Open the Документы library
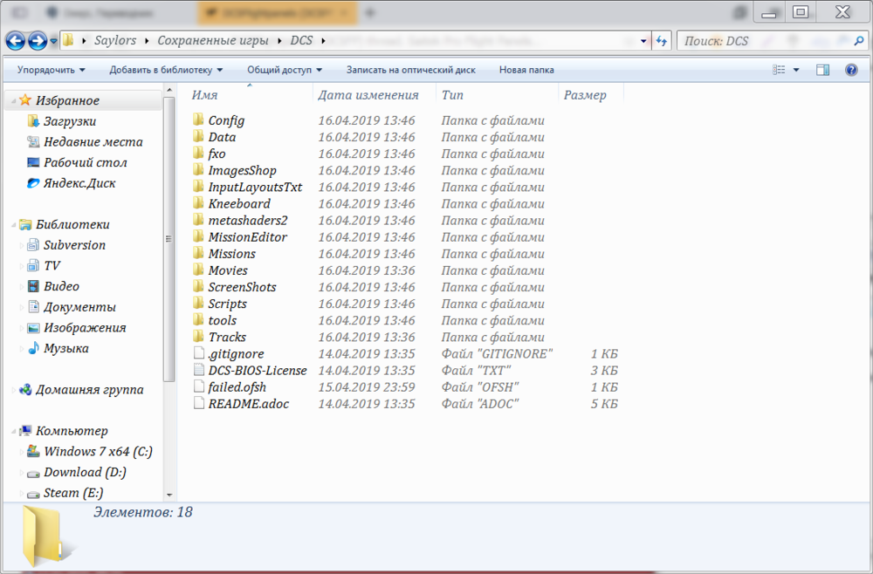The height and width of the screenshot is (574, 873). click(x=72, y=306)
